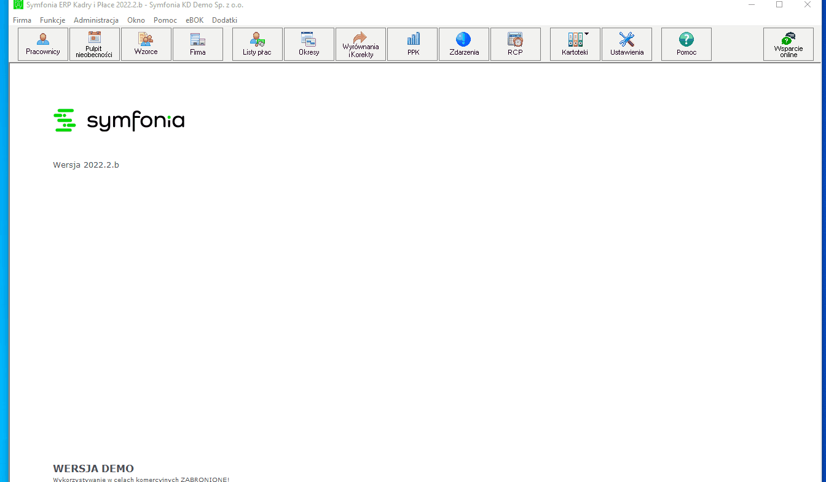The image size is (826, 482).
Task: Open Listy płac payroll lists
Action: pos(258,44)
